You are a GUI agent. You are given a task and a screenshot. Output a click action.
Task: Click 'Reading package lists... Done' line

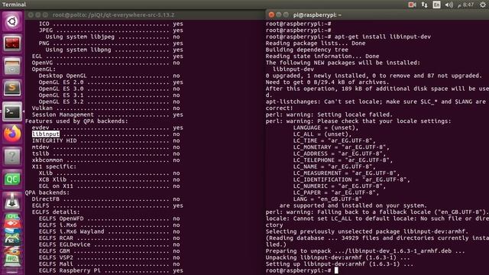click(316, 43)
